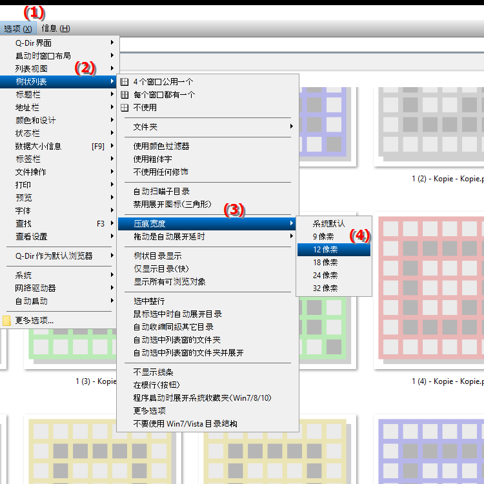Choose 每个窗口都有一个 tree layout
This screenshot has height=484, width=484.
click(207, 95)
